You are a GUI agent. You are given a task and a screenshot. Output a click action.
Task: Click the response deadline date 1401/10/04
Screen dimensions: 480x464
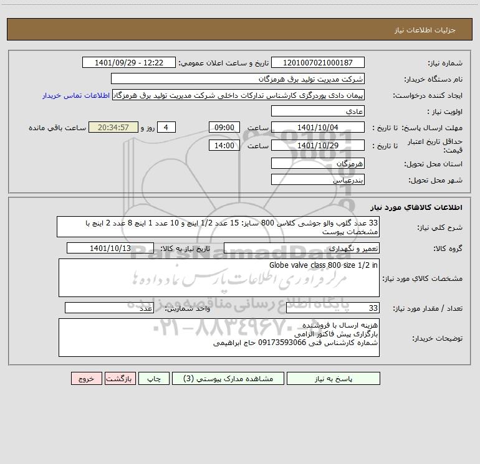(318, 127)
